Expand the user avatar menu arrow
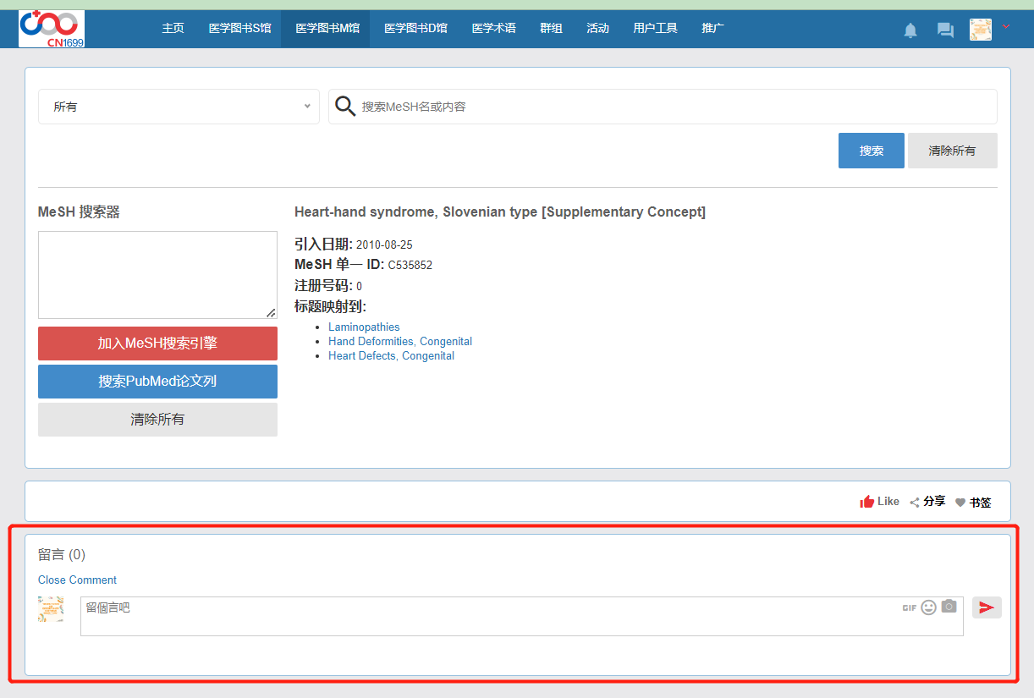Viewport: 1034px width, 698px height. point(1006,27)
